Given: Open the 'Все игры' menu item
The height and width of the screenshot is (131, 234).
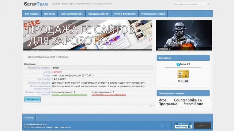Looking at the screenshot, I should click(x=50, y=14).
